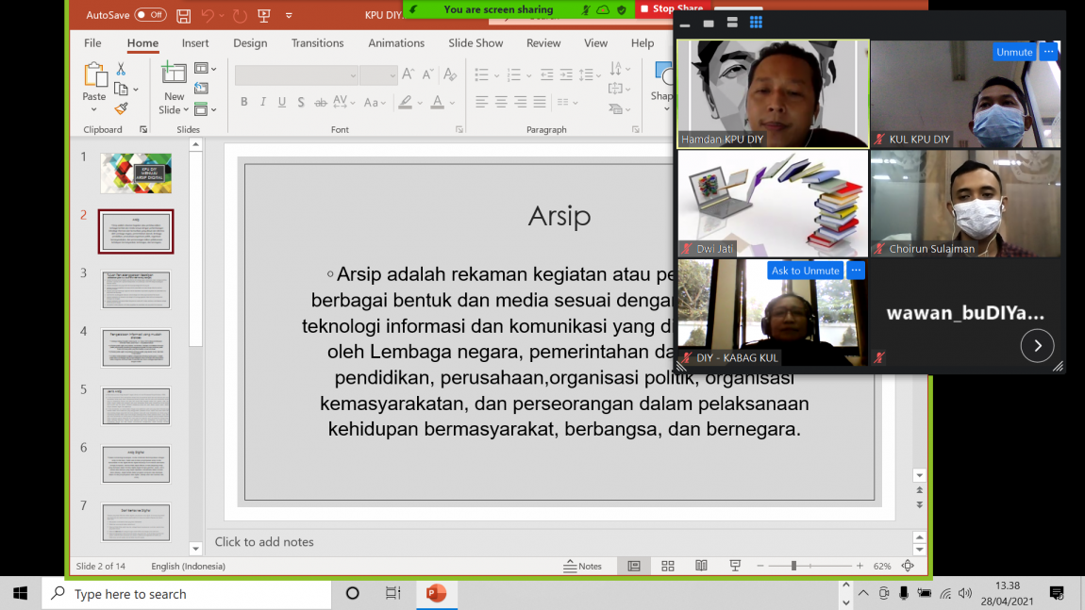Viewport: 1085px width, 610px height.
Task: Click the Format Painter brush icon
Action: coord(121,109)
